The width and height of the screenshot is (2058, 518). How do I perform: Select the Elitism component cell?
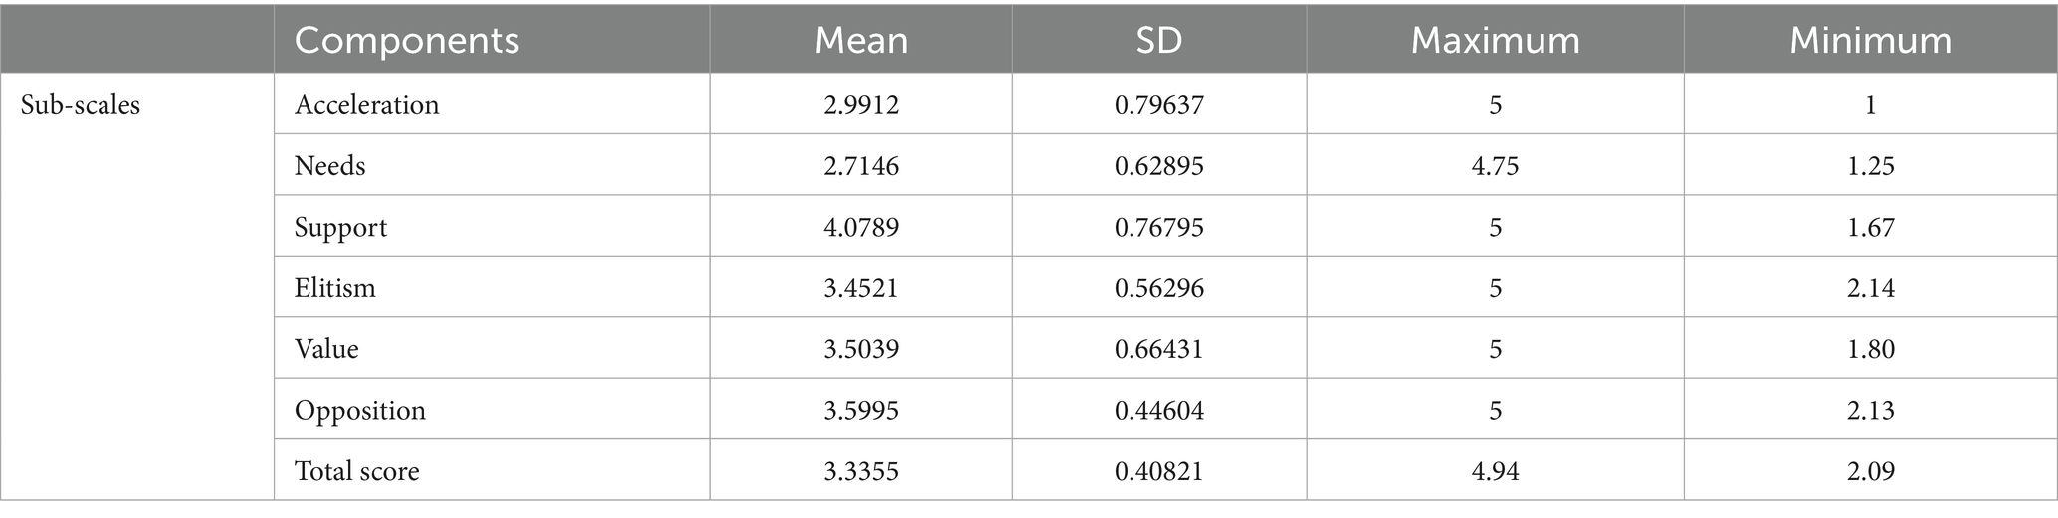[x=335, y=288]
